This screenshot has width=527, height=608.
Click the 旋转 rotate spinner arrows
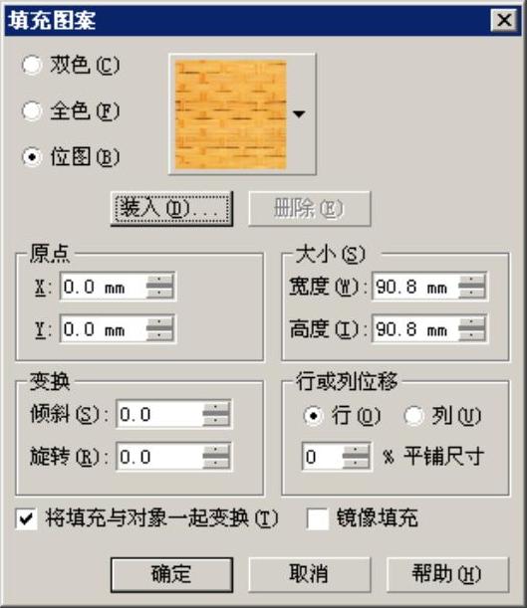216,457
